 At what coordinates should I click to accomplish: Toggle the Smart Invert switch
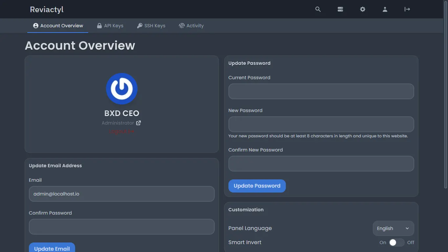click(396, 242)
